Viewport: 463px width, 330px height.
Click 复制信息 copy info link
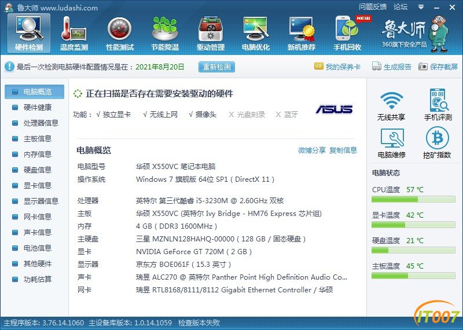pos(343,151)
